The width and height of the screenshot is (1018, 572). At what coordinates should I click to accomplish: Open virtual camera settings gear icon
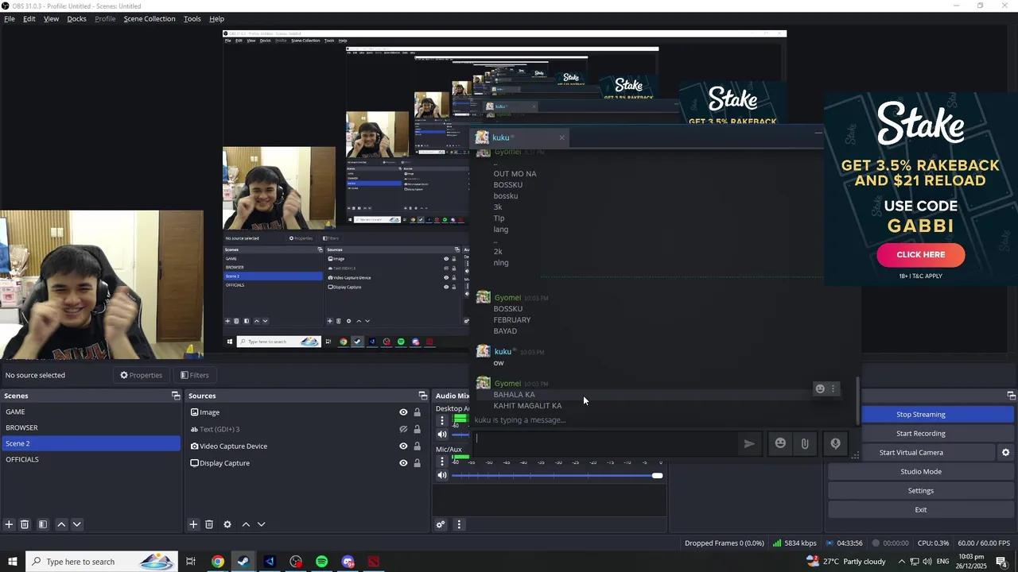[x=1005, y=452]
